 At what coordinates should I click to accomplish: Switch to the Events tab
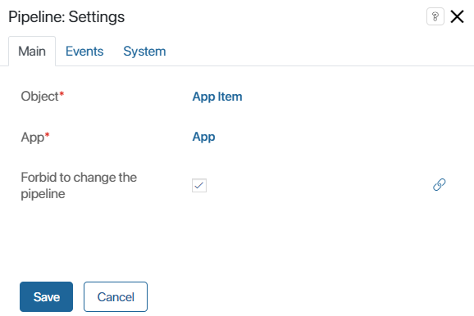click(x=84, y=52)
